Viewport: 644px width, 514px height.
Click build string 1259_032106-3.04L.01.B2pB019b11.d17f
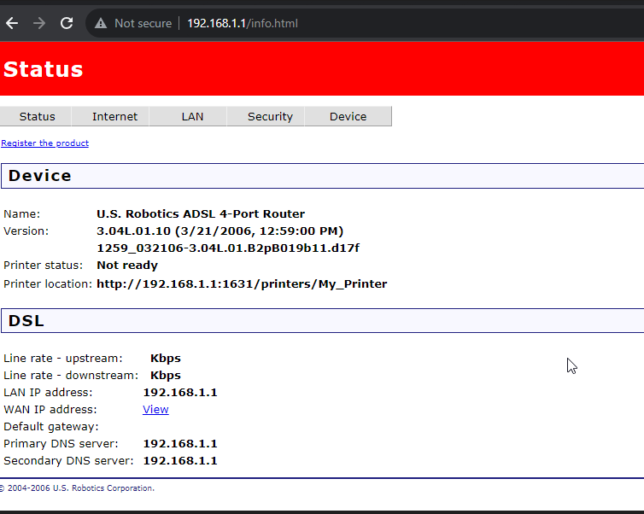[x=228, y=248]
